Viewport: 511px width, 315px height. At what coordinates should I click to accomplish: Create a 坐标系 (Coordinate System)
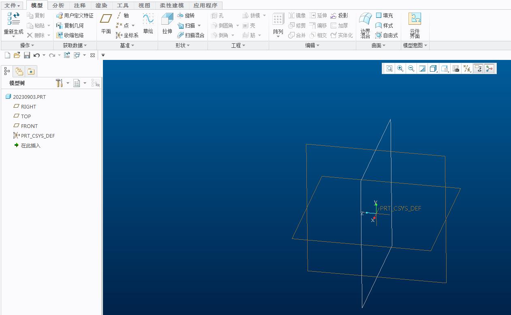pos(127,35)
